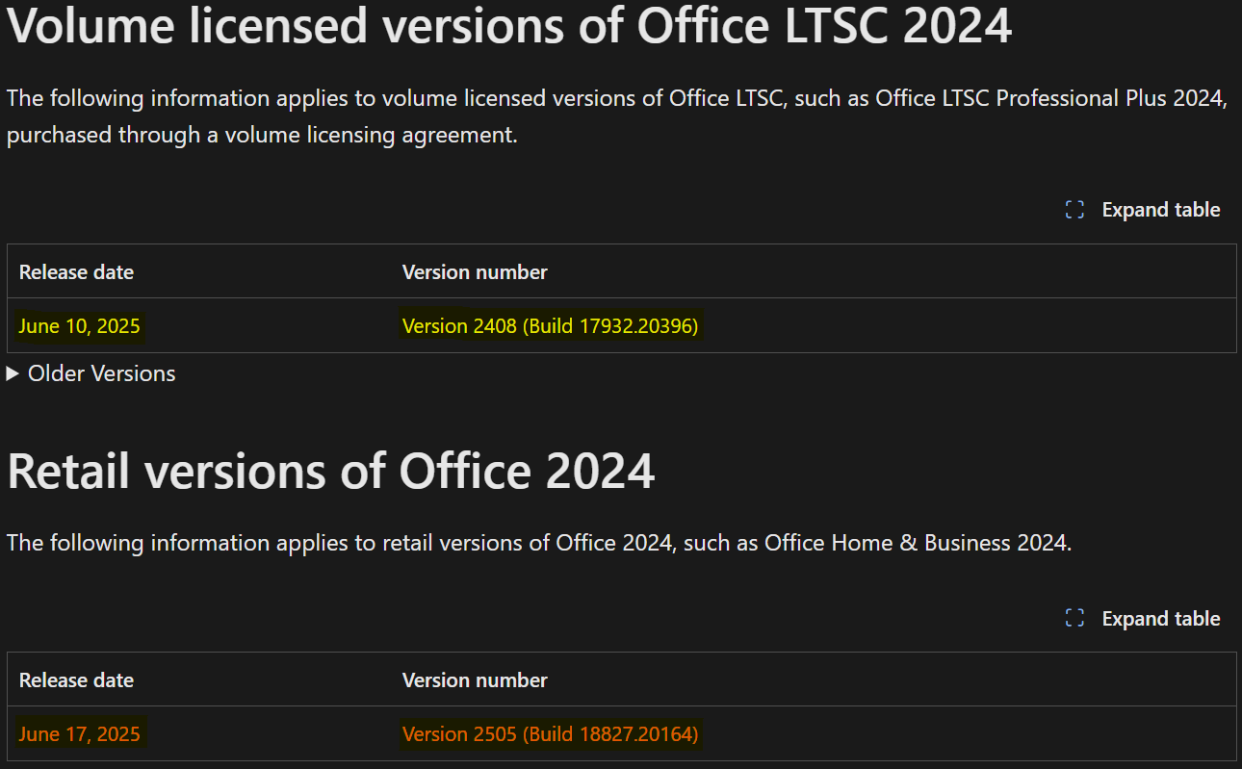This screenshot has width=1242, height=769.
Task: Click the 'Volume licensed versions of Office LTSC 2024' heading
Action: tap(509, 25)
